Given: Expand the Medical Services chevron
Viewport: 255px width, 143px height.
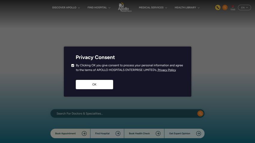Looking at the screenshot, I should click(x=166, y=8).
